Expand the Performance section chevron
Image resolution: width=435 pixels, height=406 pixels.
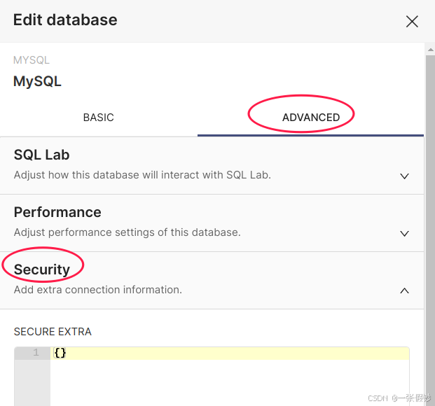[x=404, y=233]
